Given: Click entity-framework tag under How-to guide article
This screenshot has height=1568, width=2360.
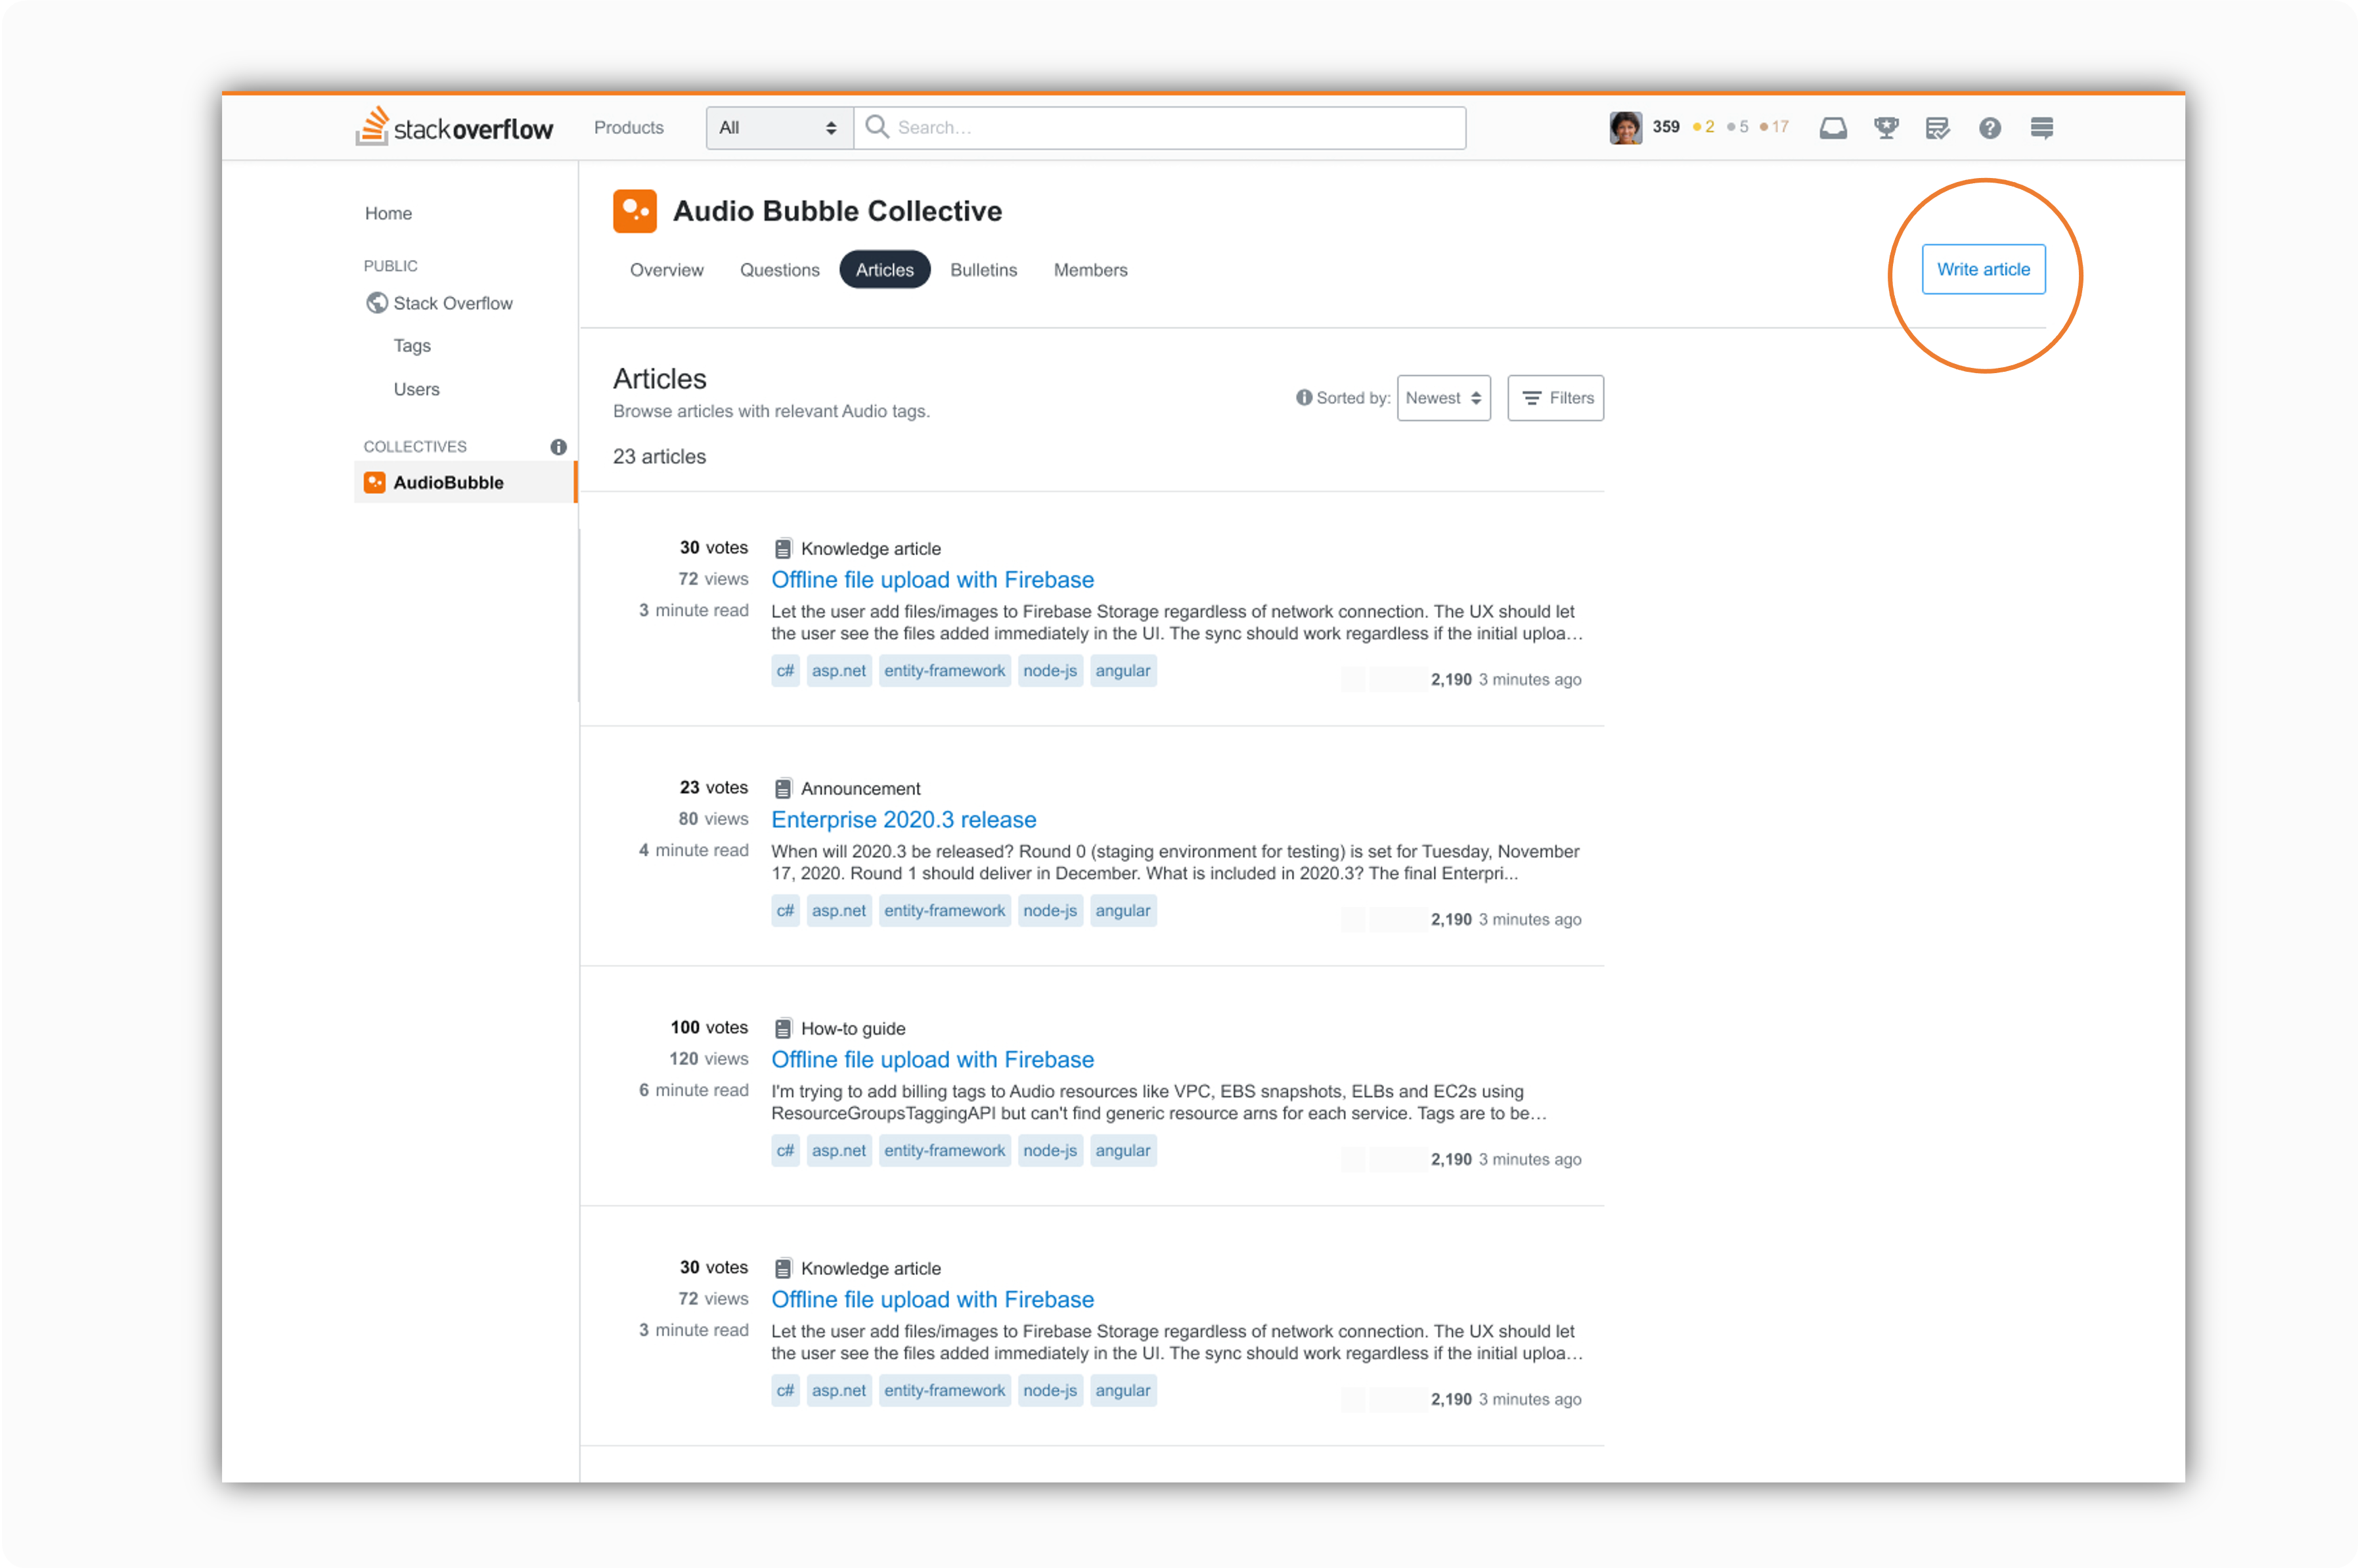Looking at the screenshot, I should (x=945, y=1151).
